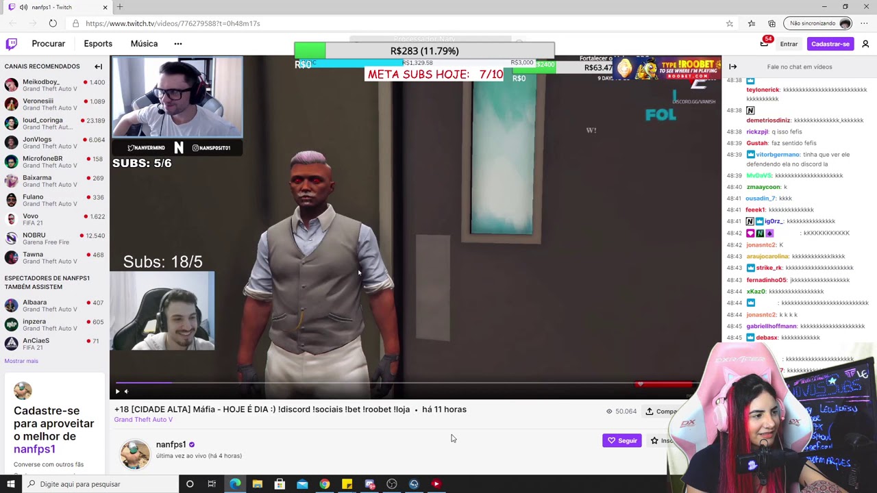
Task: Collapse the recommended channels sidebar
Action: tap(98, 66)
